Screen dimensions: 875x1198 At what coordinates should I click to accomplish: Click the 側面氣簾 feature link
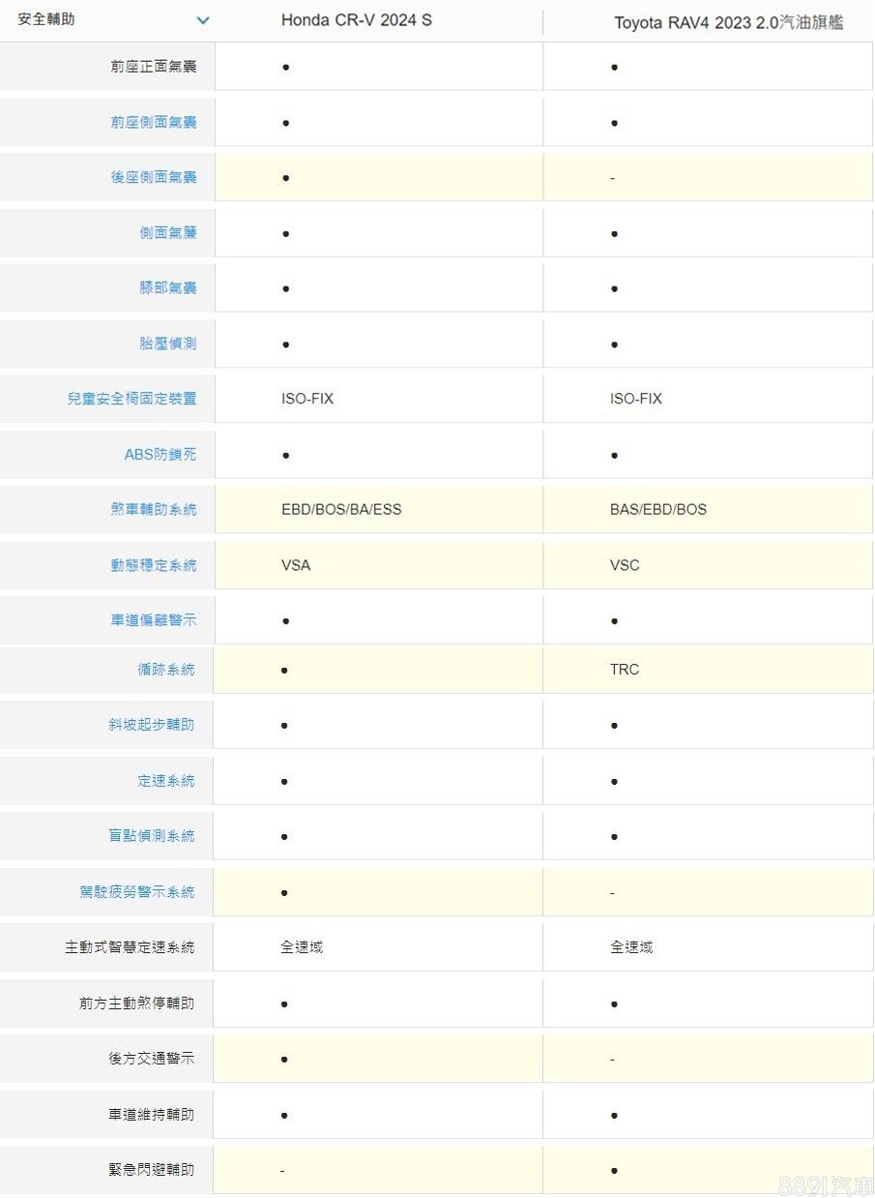pos(167,233)
